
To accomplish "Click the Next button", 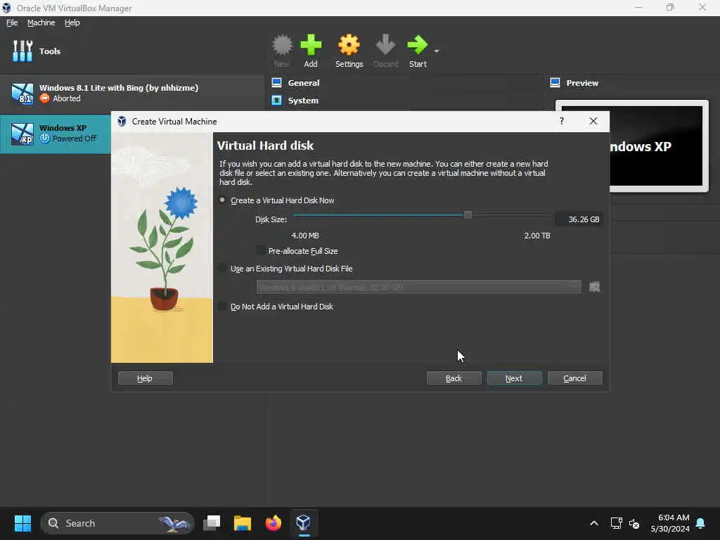I will (x=514, y=378).
